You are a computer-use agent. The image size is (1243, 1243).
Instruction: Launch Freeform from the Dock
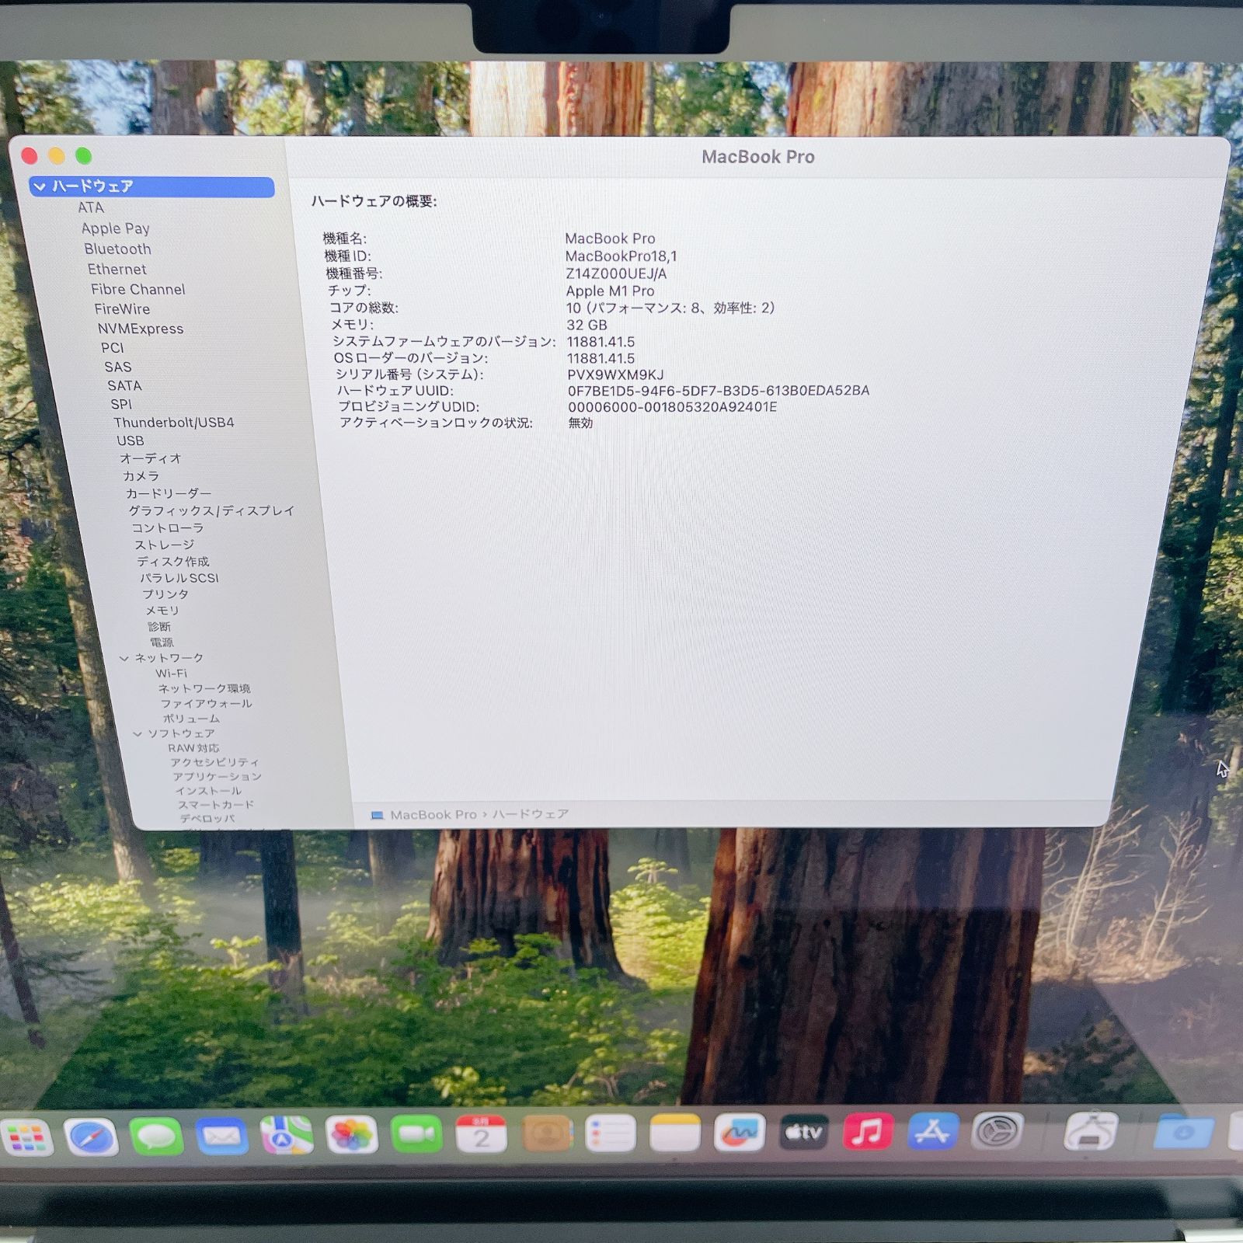coord(739,1133)
